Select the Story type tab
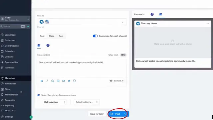213x120 pixels. (52, 36)
